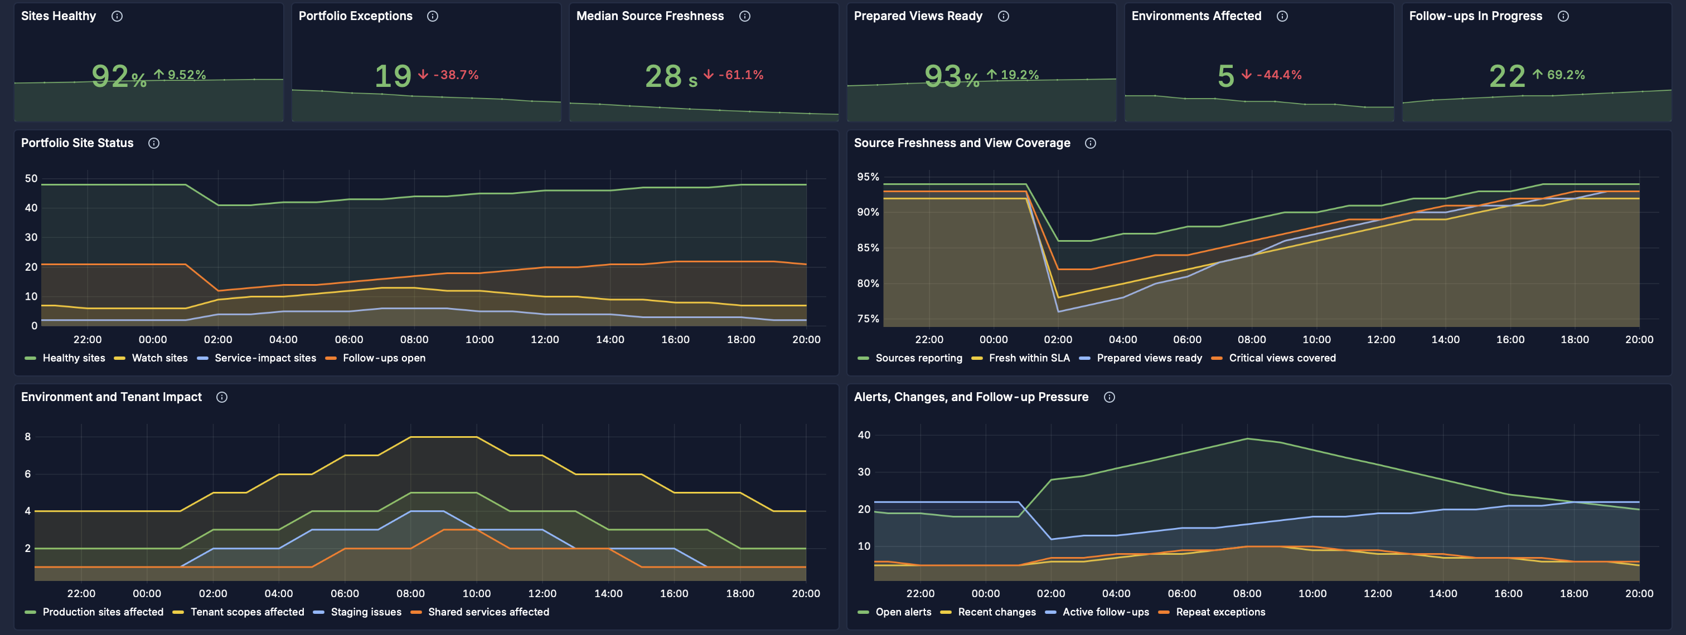This screenshot has height=635, width=1686.
Task: Open info icon beside Sites Healthy
Action: pyautogui.click(x=117, y=16)
